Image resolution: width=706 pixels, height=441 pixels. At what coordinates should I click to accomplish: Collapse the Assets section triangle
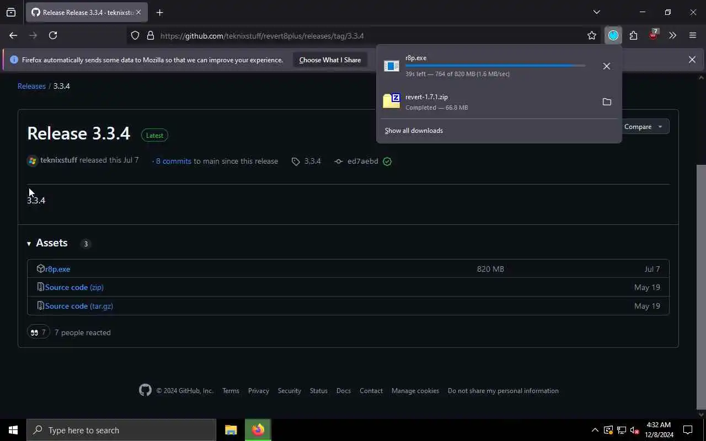click(29, 244)
